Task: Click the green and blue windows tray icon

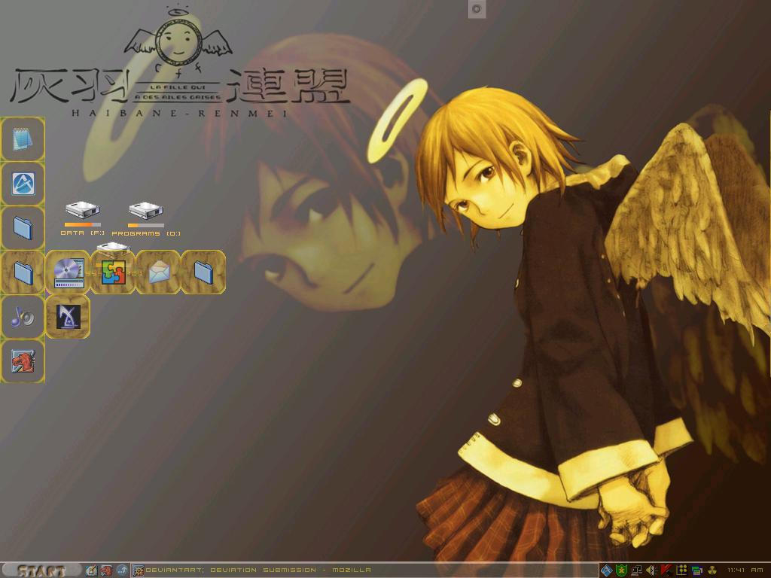Action: (x=696, y=570)
